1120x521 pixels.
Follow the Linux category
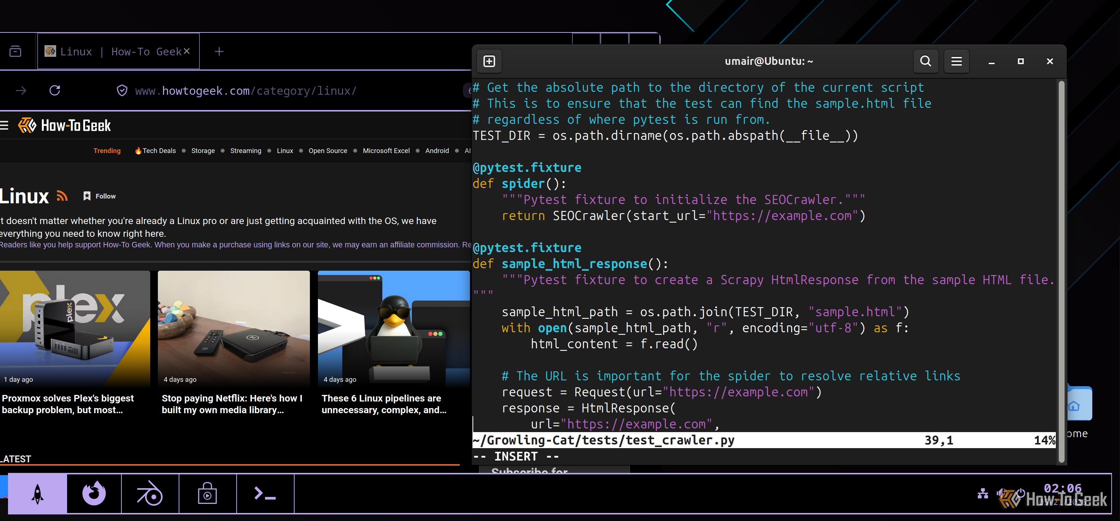100,196
